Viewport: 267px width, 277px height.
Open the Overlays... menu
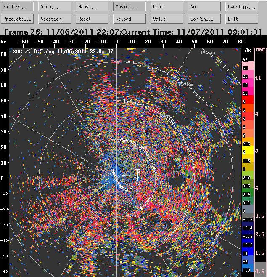pos(241,7)
